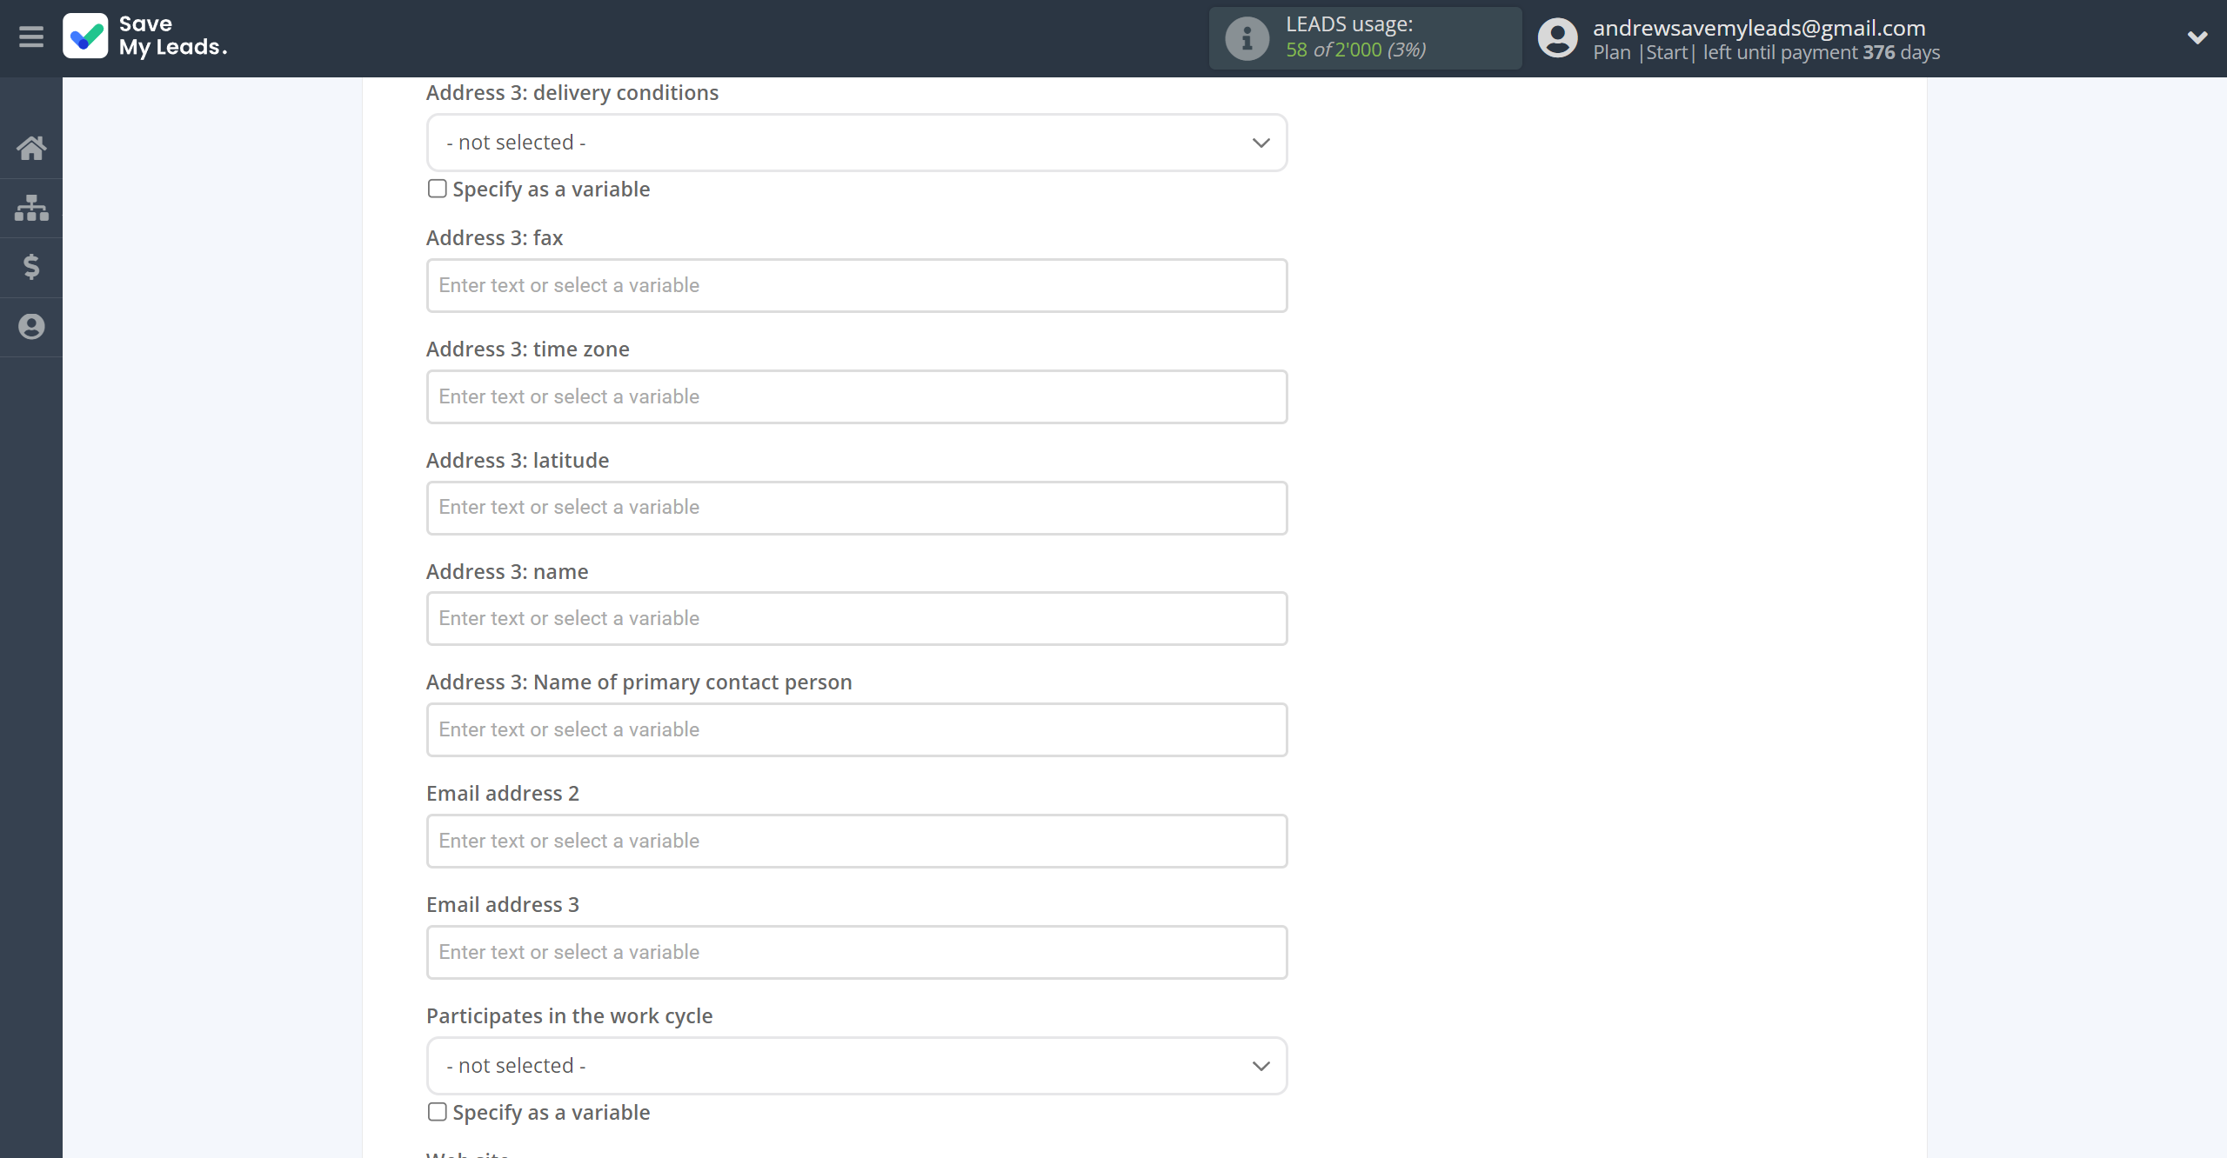Screen dimensions: 2227x1158
Task: Click the integrations/connections icon in sidebar
Action: (31, 208)
